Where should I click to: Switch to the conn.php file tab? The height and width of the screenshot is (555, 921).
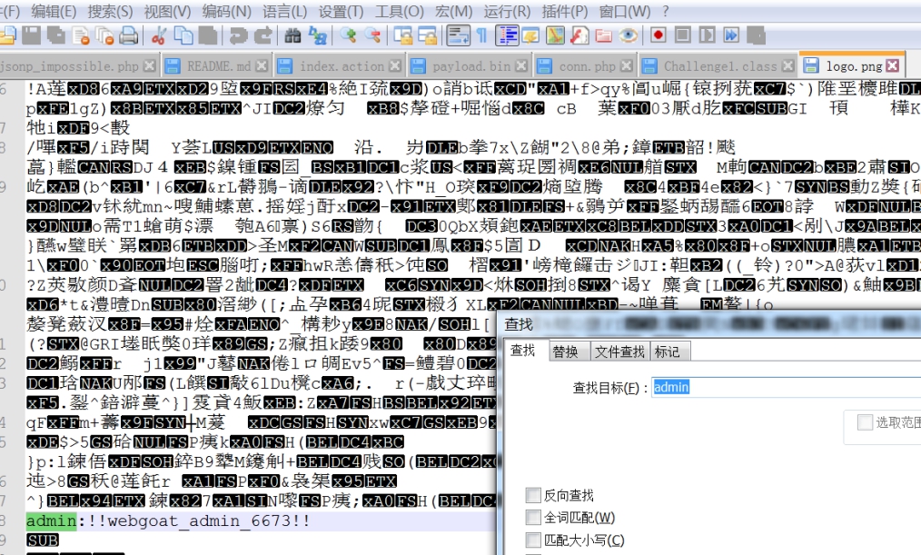click(588, 65)
